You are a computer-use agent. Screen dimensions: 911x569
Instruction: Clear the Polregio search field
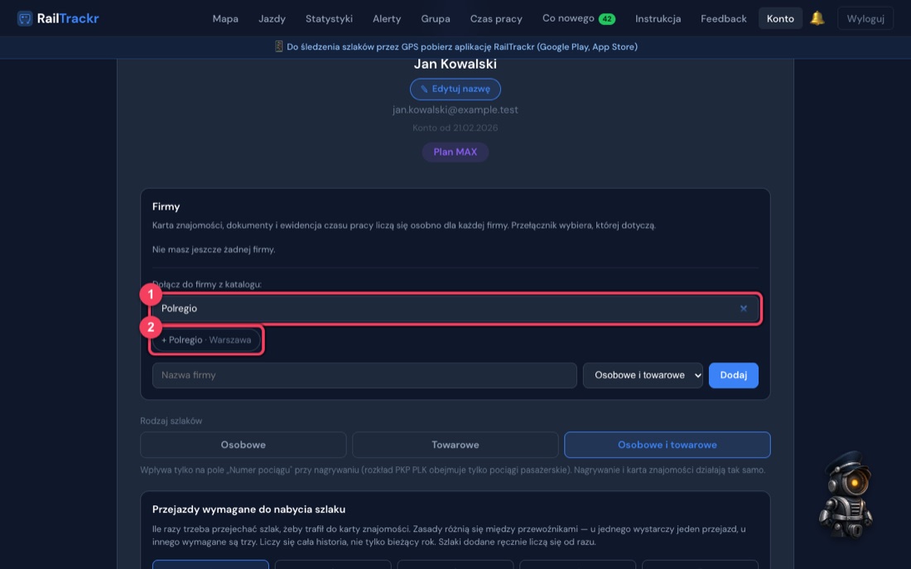tap(743, 309)
